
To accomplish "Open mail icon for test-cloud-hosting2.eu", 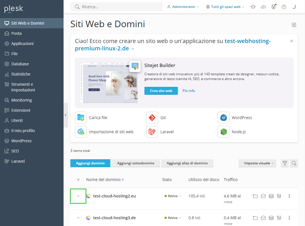I will [x=263, y=196].
